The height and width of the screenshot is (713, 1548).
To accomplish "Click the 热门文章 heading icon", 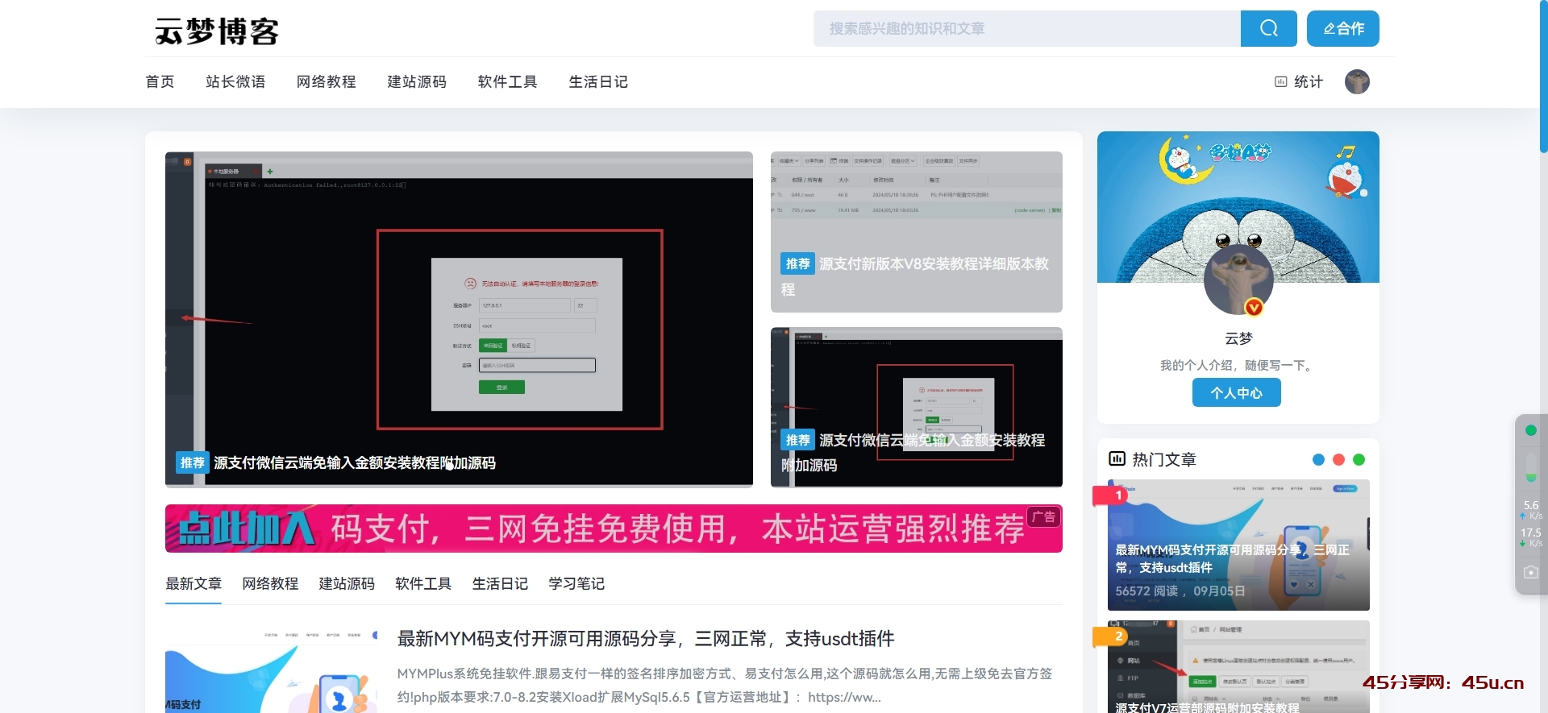I will [1117, 459].
